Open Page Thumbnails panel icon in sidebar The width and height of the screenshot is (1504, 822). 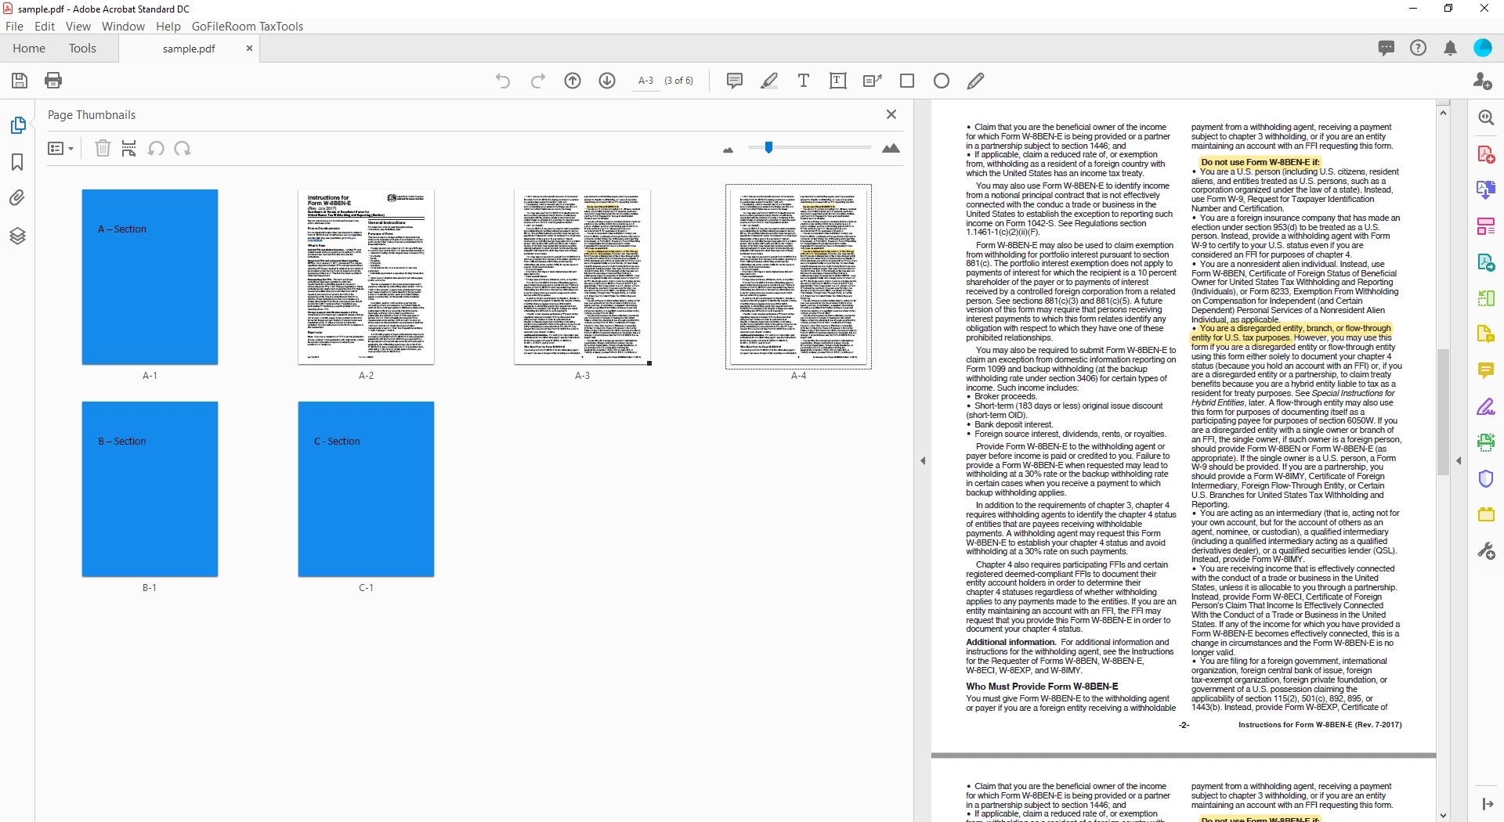point(17,125)
